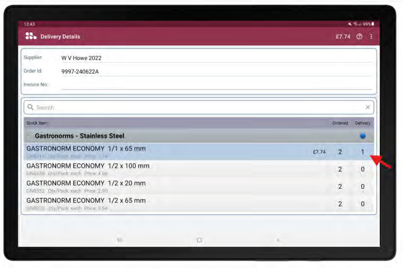Open the help question mark icon

359,36
